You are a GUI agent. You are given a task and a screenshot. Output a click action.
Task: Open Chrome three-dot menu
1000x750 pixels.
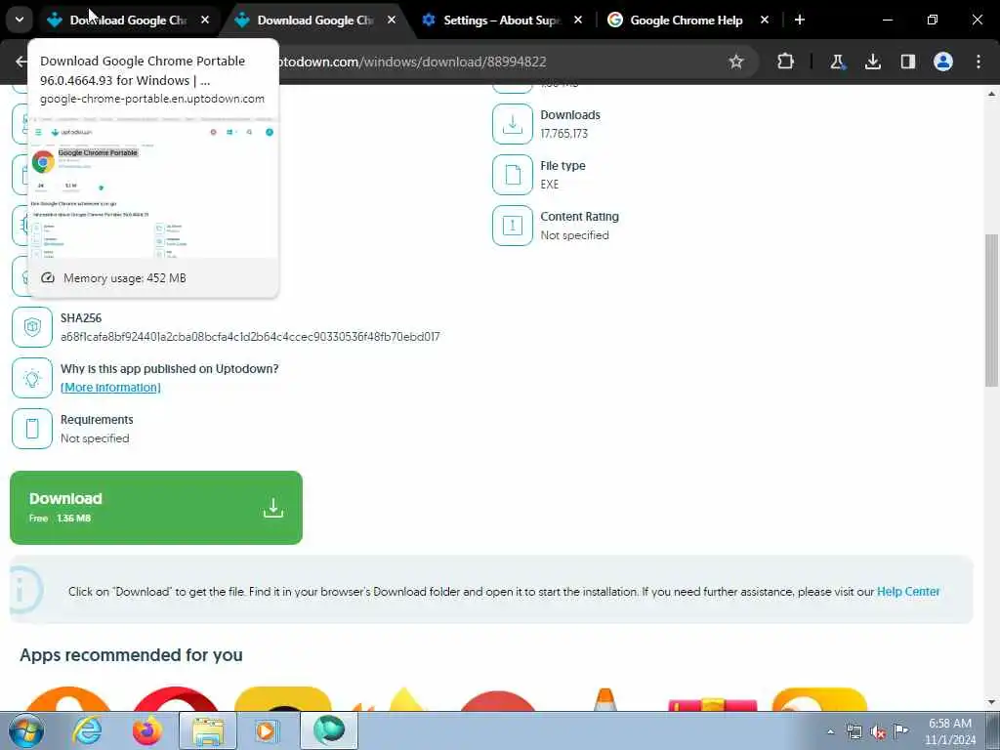pyautogui.click(x=979, y=62)
